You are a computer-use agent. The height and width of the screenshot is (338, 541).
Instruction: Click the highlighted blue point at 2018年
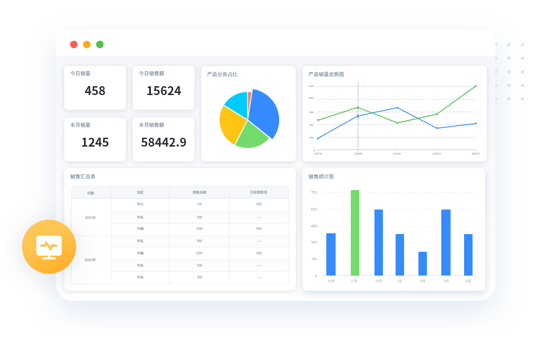(358, 116)
